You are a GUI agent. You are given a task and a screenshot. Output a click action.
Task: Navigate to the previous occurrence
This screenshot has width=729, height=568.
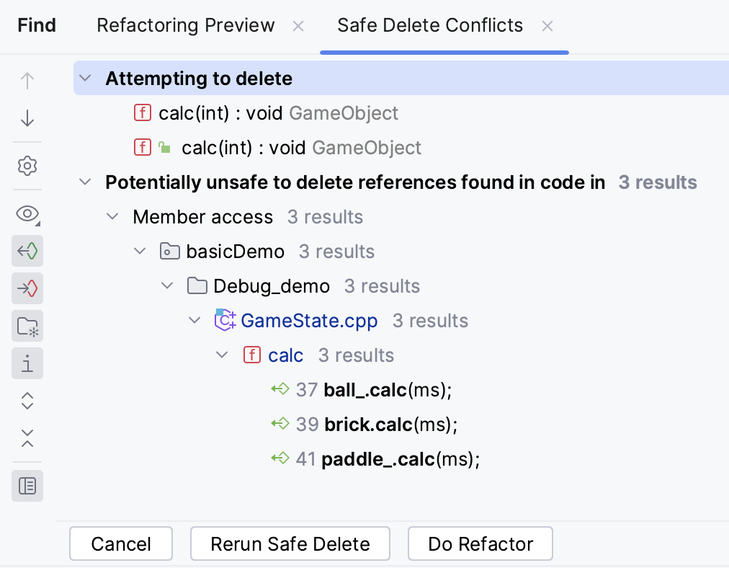pos(27,81)
